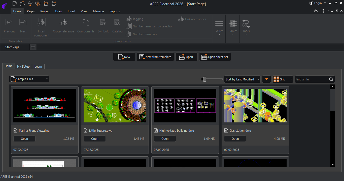Viewport: 344px width, 181px height.
Task: Click the Open file icon in quick access toolbar
Action: pos(22,3)
